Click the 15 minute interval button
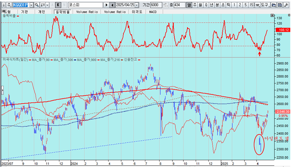Image resolution: width=291 pixels, height=167 pixels. pyautogui.click(x=251, y=5)
